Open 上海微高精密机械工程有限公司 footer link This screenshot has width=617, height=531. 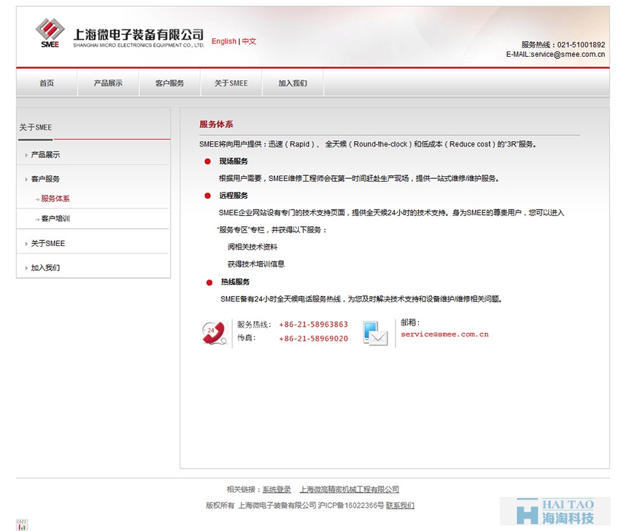point(350,489)
